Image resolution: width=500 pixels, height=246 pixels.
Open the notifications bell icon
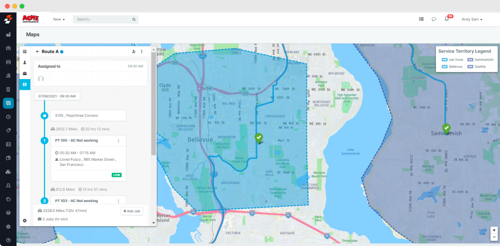[446, 20]
